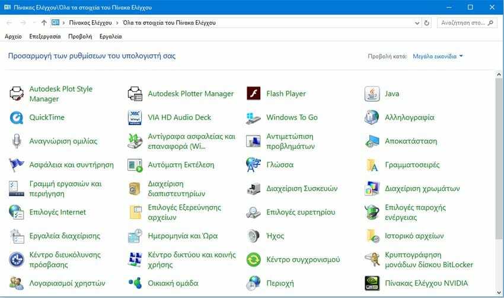
Task: Click the Πίνακας Ελέγχου breadcrumb link
Action: 90,23
